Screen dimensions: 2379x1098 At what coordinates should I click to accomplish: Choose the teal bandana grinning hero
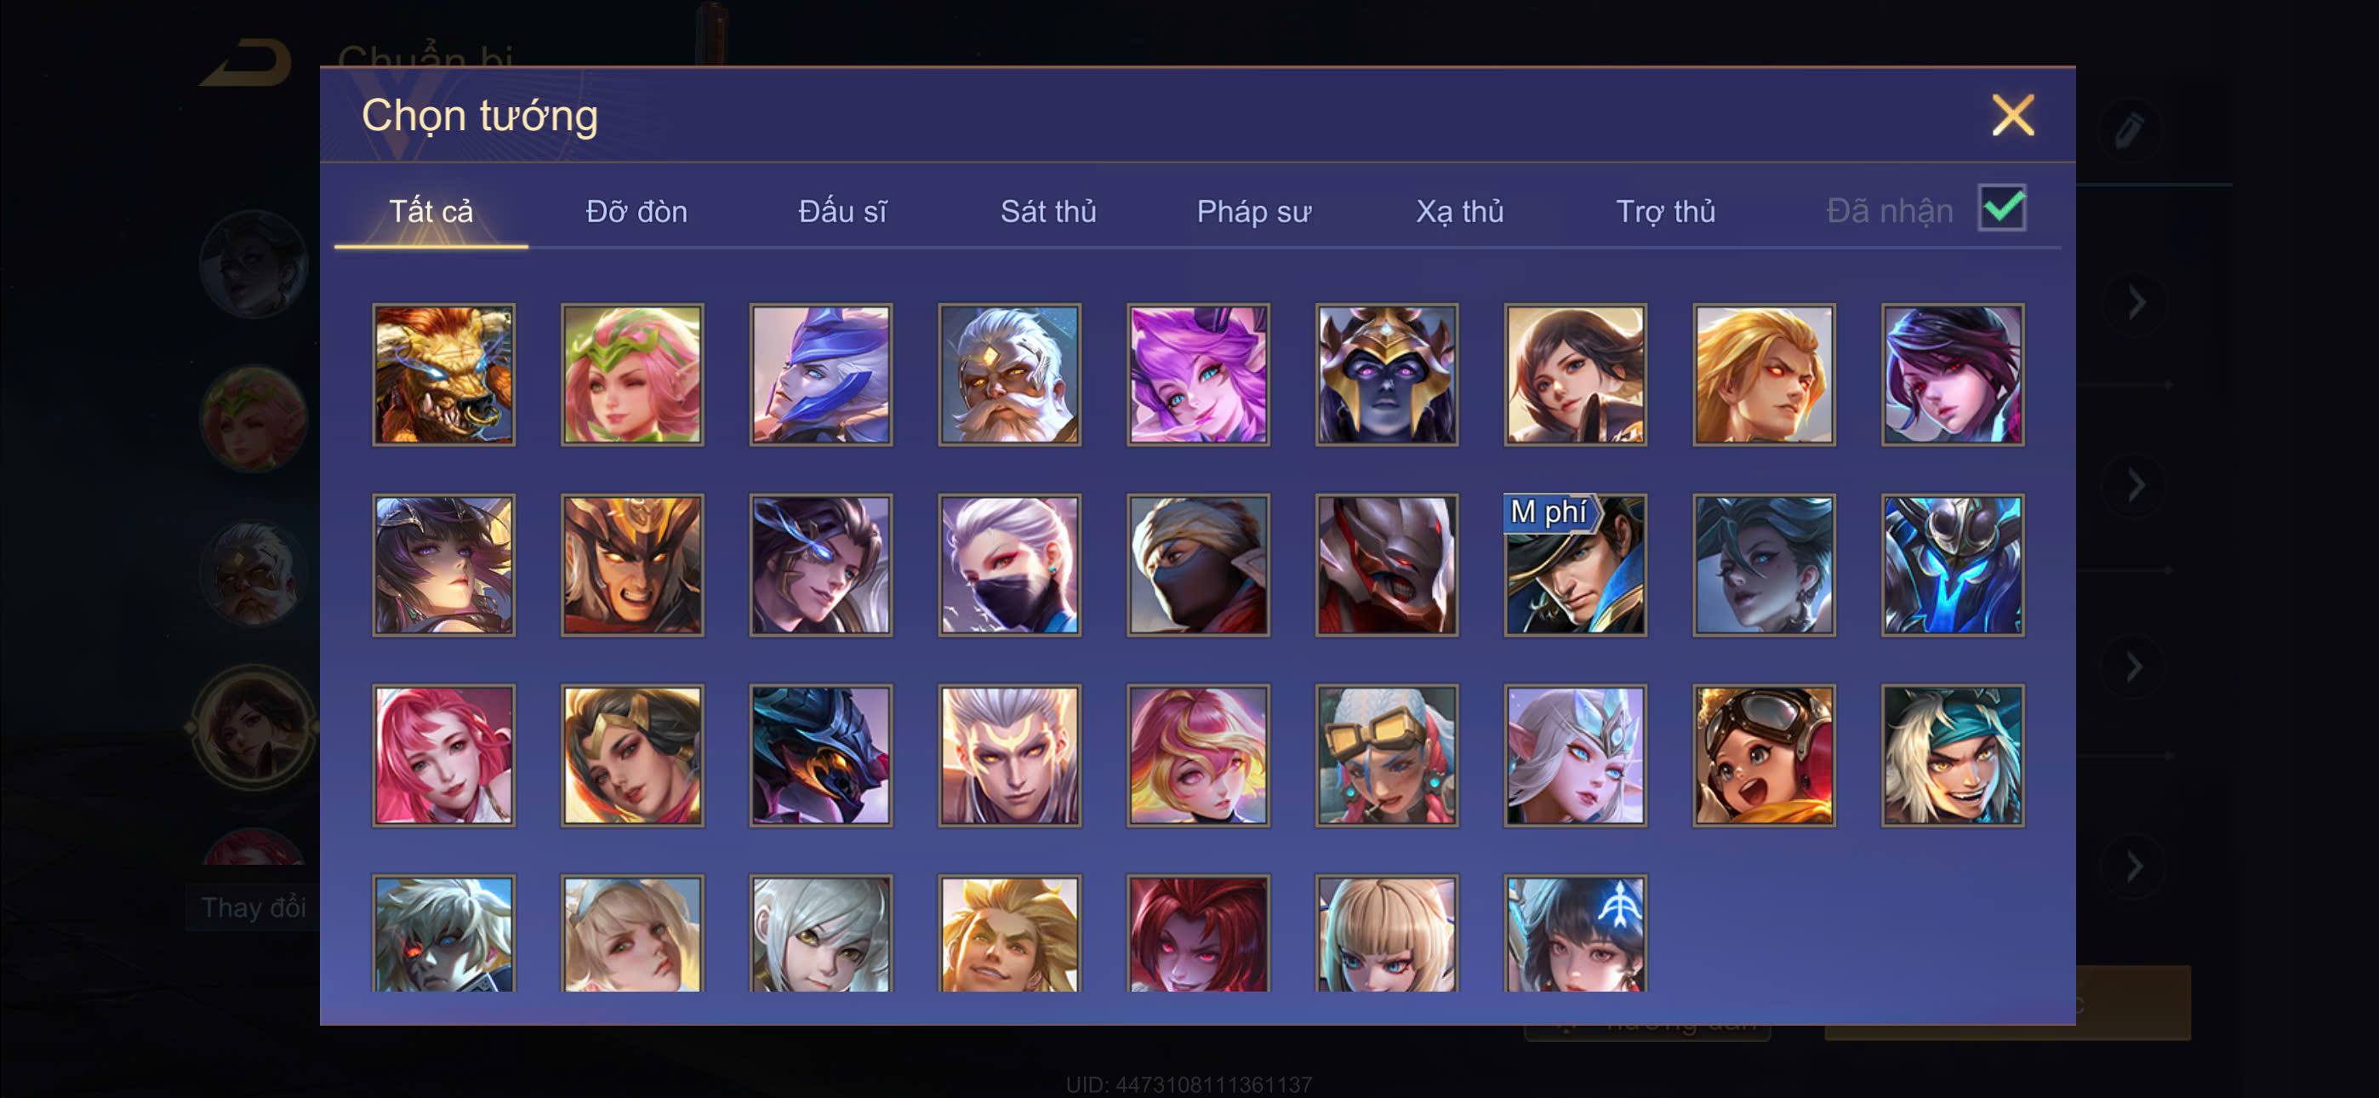coord(1953,755)
